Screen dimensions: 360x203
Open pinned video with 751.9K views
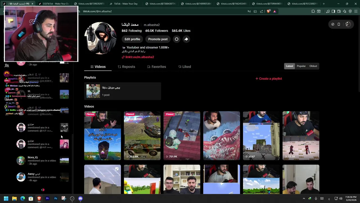(x=182, y=136)
